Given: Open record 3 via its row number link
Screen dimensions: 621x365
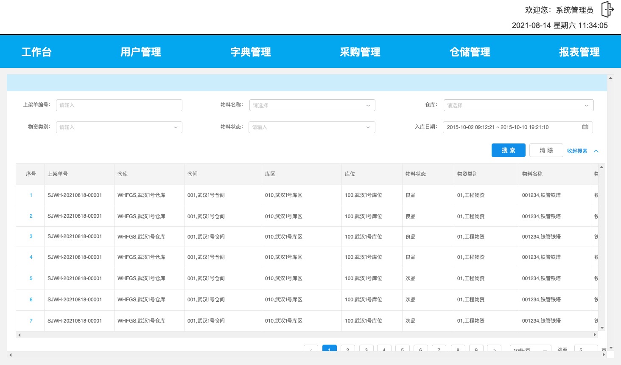Looking at the screenshot, I should (x=31, y=236).
